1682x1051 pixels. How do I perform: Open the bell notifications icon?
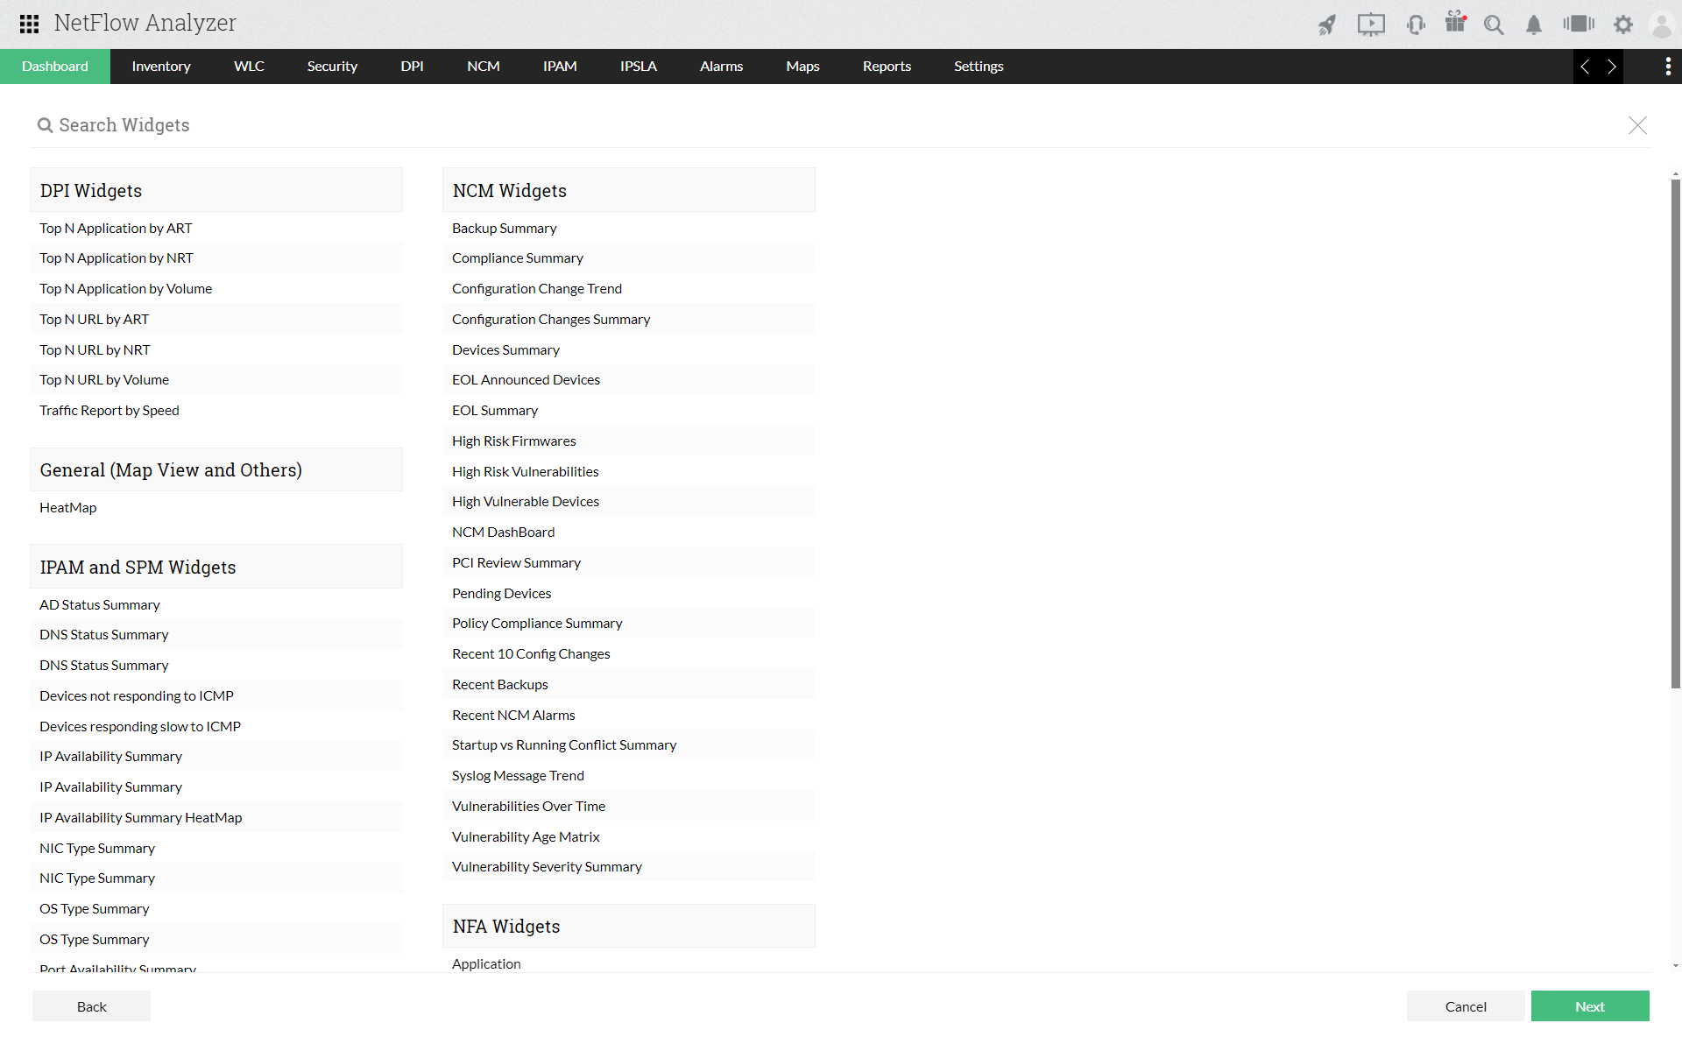[x=1533, y=25]
